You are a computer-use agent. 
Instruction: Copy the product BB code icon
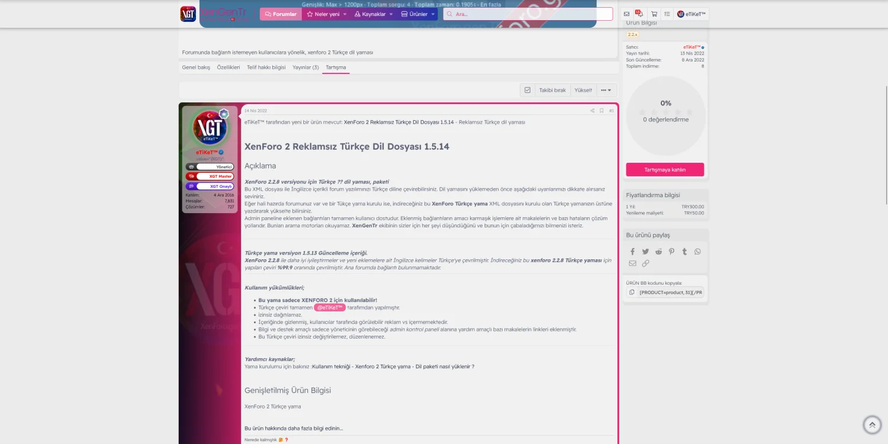point(632,292)
